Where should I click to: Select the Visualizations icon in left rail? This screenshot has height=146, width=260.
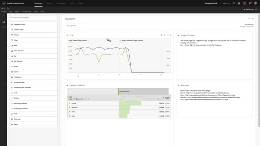pos(3,22)
